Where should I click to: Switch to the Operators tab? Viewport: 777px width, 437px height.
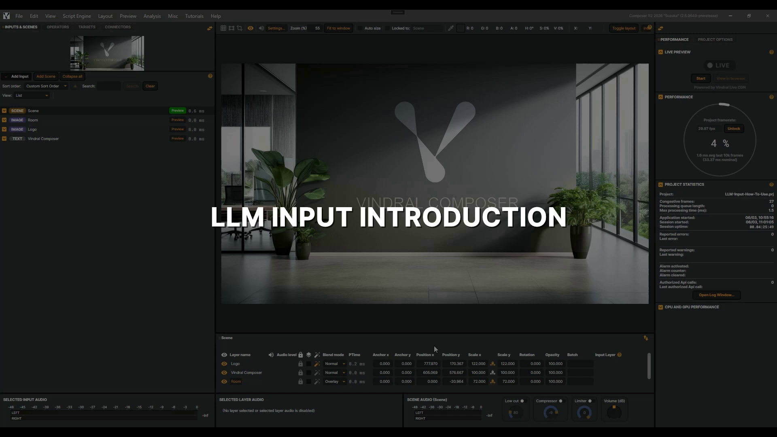pyautogui.click(x=58, y=27)
